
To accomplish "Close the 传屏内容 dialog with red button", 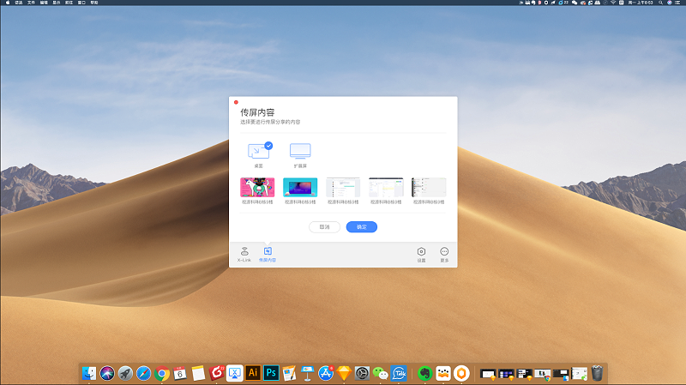I will tap(236, 102).
